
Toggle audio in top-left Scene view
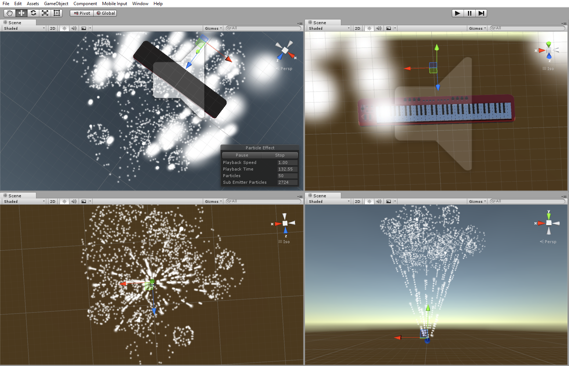pyautogui.click(x=74, y=28)
